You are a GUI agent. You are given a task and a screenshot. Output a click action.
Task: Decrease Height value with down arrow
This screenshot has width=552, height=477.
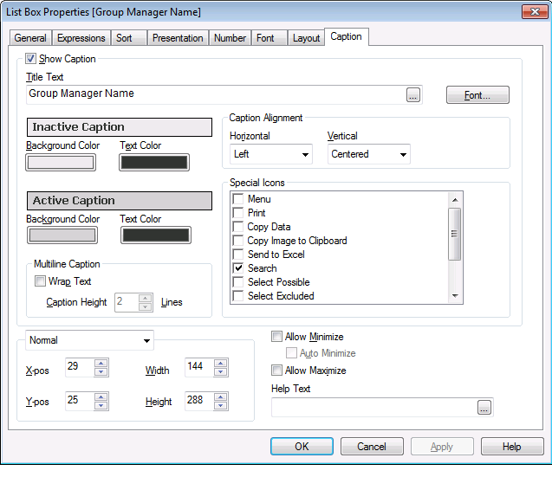tap(220, 406)
